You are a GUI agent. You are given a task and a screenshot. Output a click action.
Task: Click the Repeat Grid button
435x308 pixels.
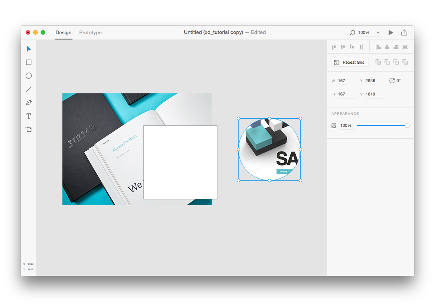pos(350,62)
